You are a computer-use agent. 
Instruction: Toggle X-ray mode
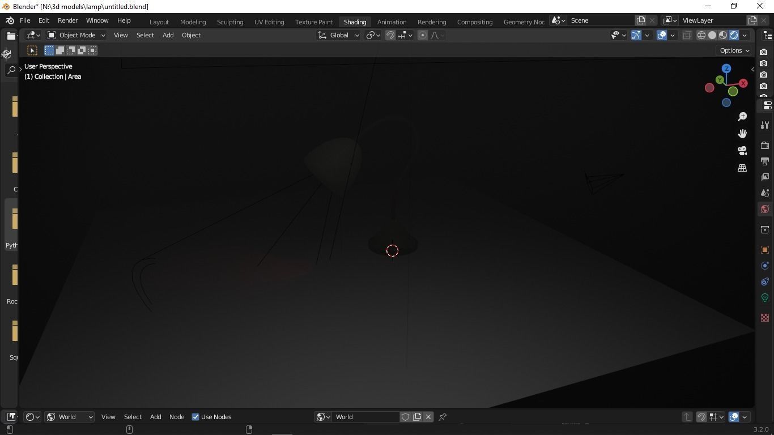(x=687, y=35)
